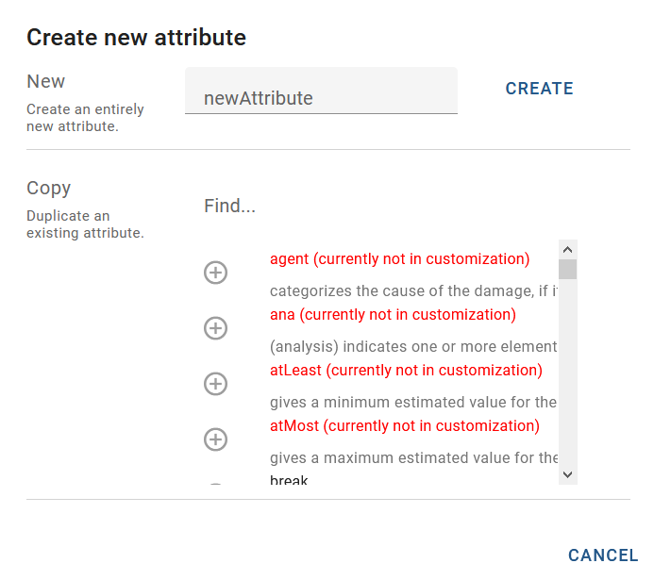Pick the atMost attribute label
654x580 pixels.
click(x=404, y=425)
